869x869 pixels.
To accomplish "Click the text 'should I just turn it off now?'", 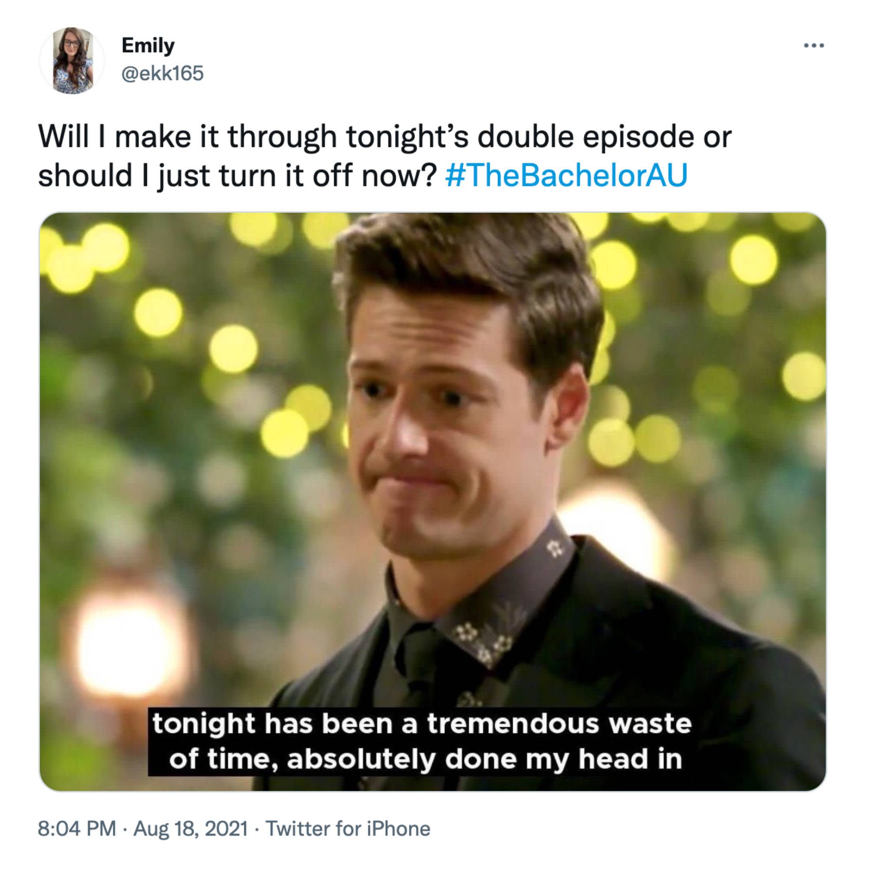I will tap(238, 175).
